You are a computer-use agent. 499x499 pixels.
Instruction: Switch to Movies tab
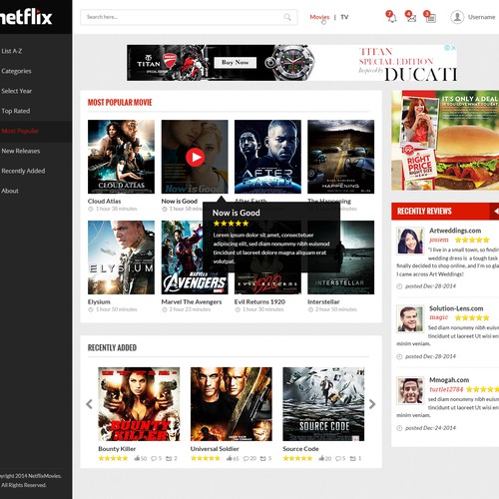(x=319, y=17)
